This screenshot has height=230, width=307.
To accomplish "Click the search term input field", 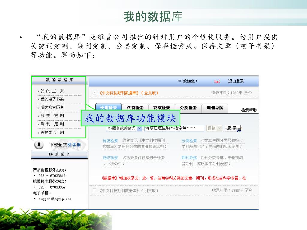I will pyautogui.click(x=174, y=128).
